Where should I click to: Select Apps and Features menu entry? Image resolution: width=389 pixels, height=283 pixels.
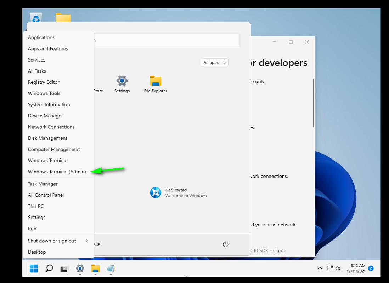[x=58, y=48]
